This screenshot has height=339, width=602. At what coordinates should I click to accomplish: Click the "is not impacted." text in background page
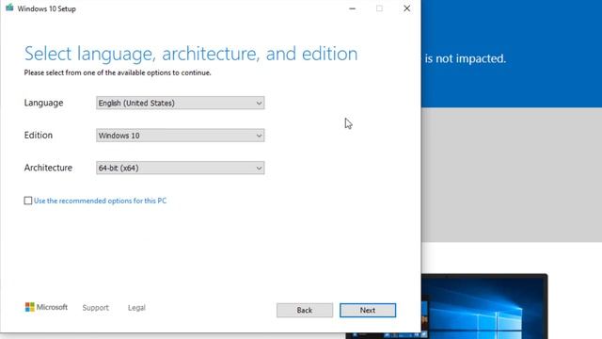click(x=466, y=58)
